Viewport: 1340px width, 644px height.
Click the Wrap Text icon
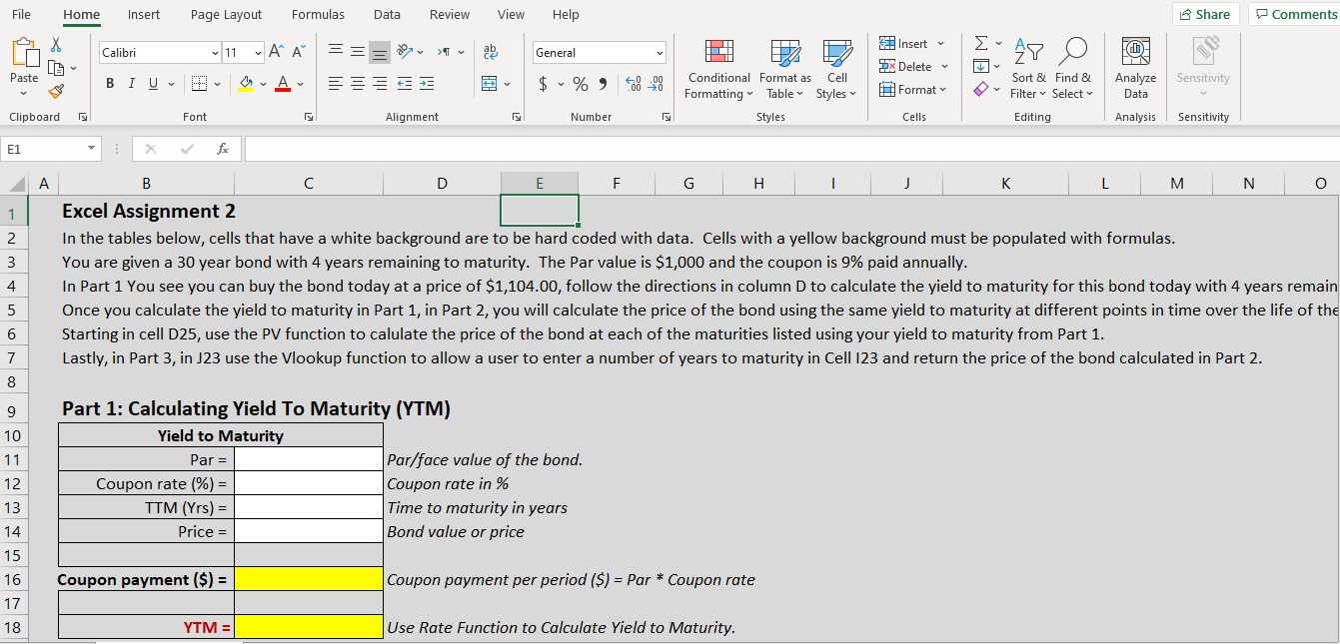(x=490, y=52)
